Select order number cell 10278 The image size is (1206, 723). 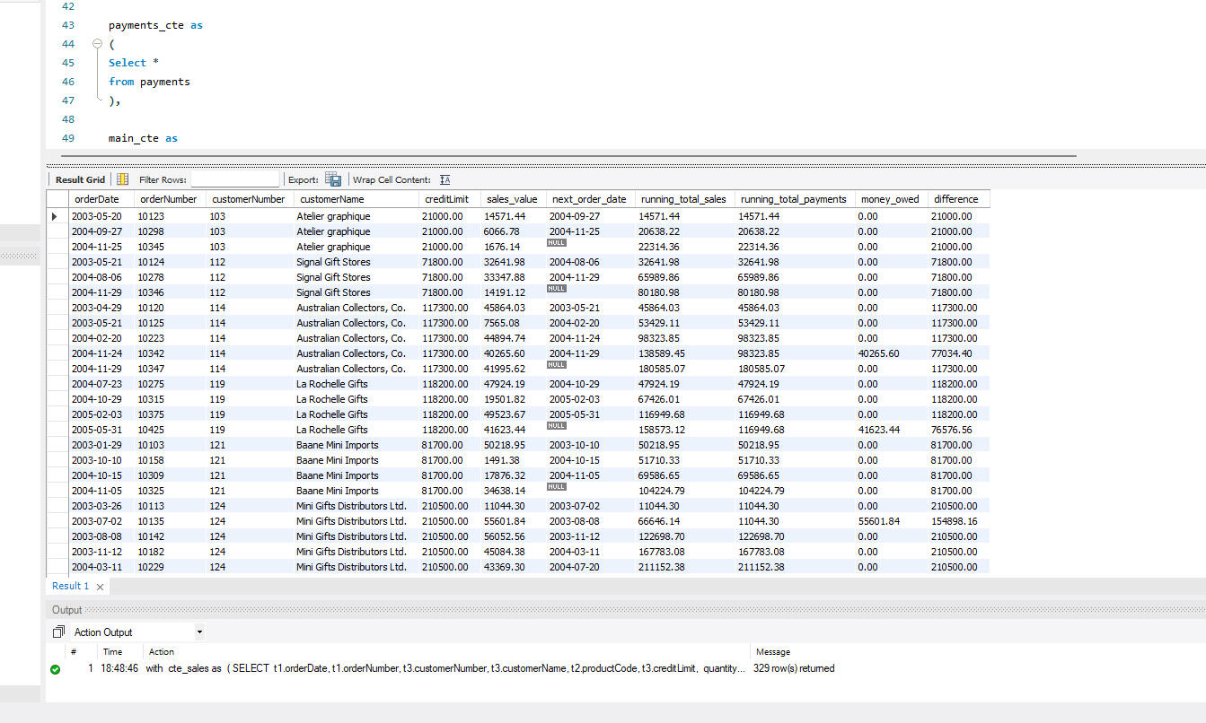pos(151,277)
